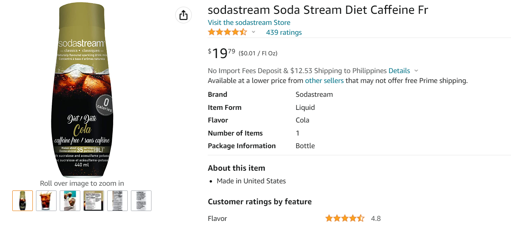Click the shipping Details link
The width and height of the screenshot is (511, 228).
coord(399,71)
